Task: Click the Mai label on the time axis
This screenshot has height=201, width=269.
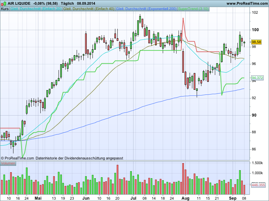Action: [x=38, y=198]
